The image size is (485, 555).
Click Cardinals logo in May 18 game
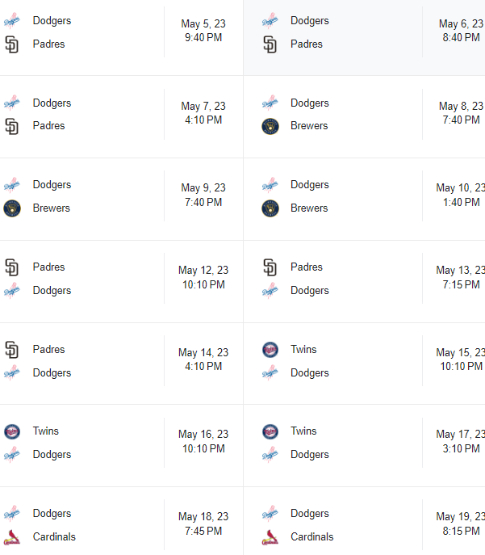[x=11, y=537]
